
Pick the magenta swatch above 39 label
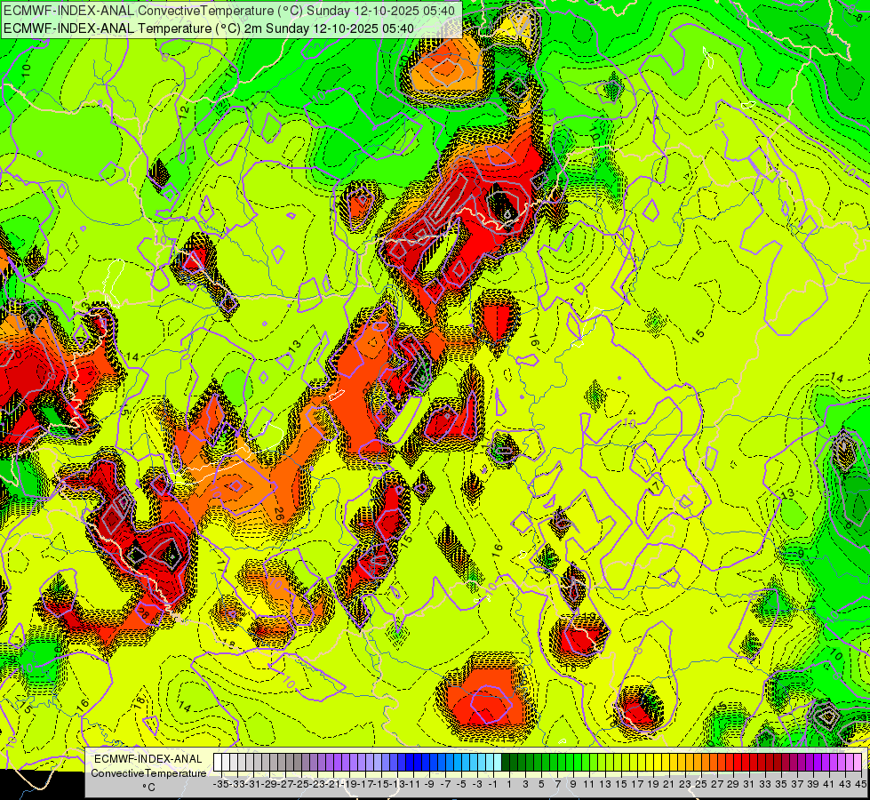click(x=810, y=762)
